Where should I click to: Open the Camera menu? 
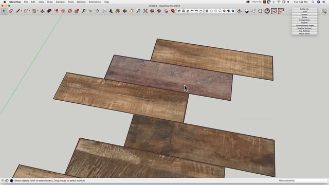tap(60, 2)
